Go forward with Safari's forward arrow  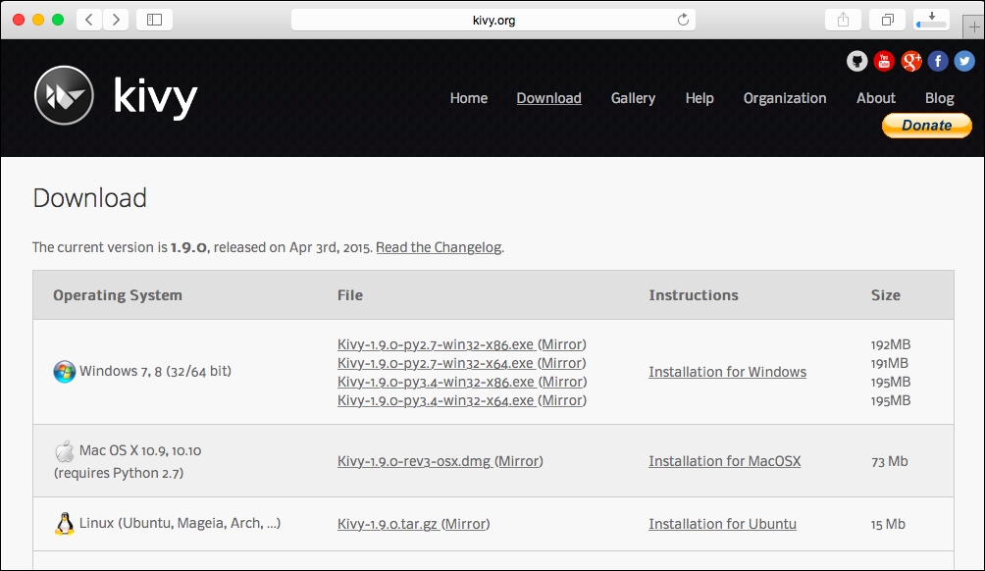(x=116, y=20)
